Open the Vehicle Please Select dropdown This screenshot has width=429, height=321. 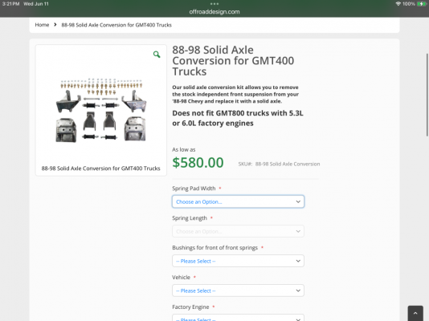(238, 291)
